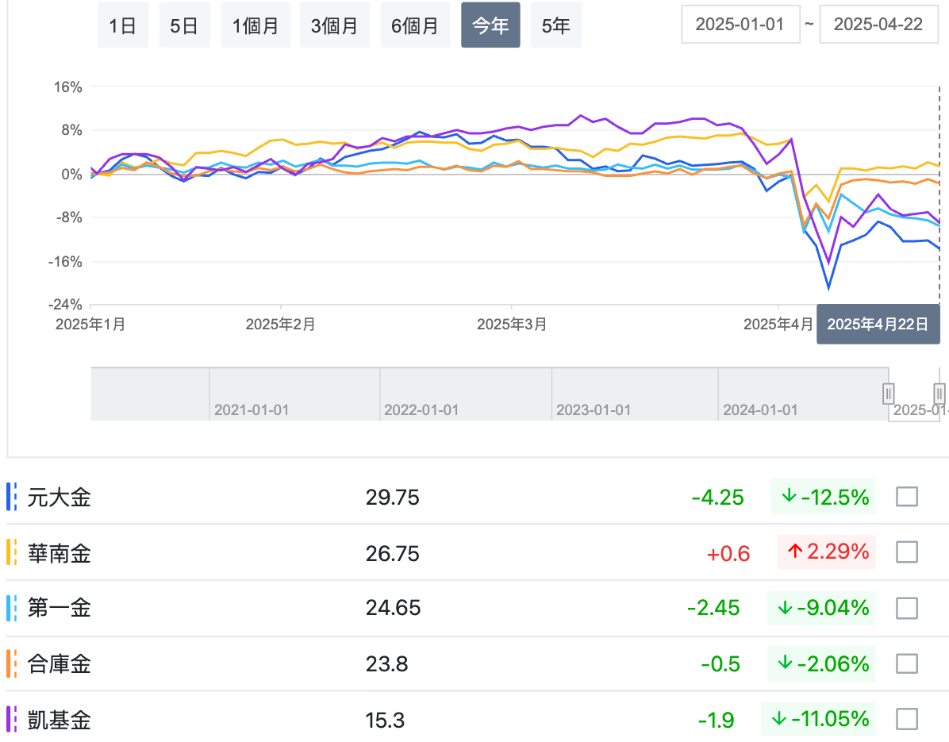Click the 2021-01-01 navigator label
The height and width of the screenshot is (742, 949).
(x=252, y=409)
